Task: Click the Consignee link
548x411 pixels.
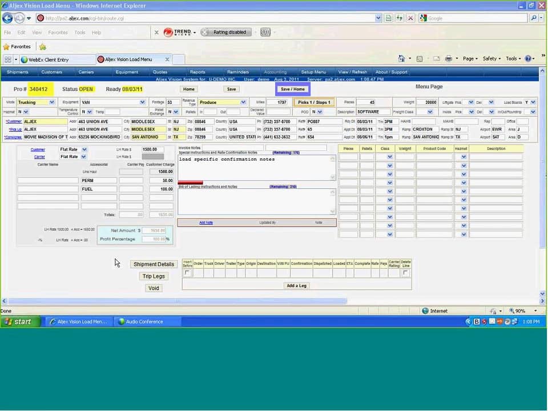Action: [x=13, y=137]
